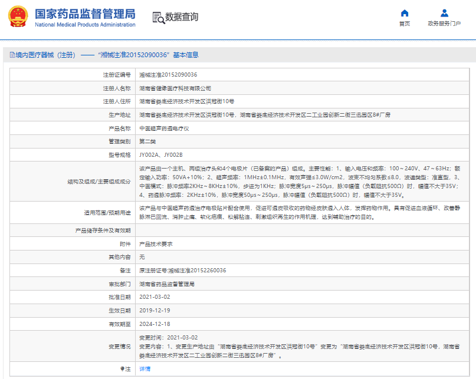The image size is (476, 379).
Task: Click the bulb icon beside 注
Action: [x=122, y=368]
